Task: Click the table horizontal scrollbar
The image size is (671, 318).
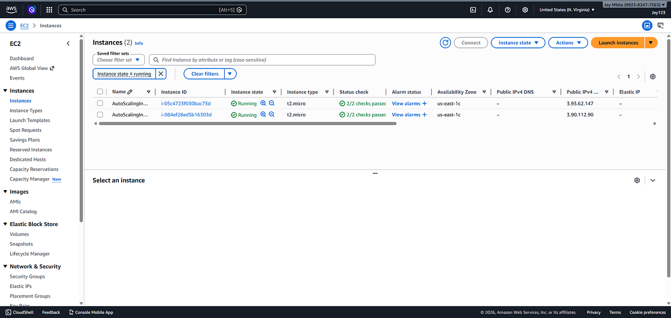Action: click(x=247, y=124)
